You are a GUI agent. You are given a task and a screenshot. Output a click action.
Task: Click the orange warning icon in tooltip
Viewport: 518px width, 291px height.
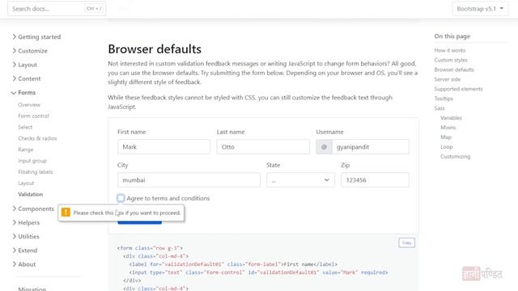point(66,213)
